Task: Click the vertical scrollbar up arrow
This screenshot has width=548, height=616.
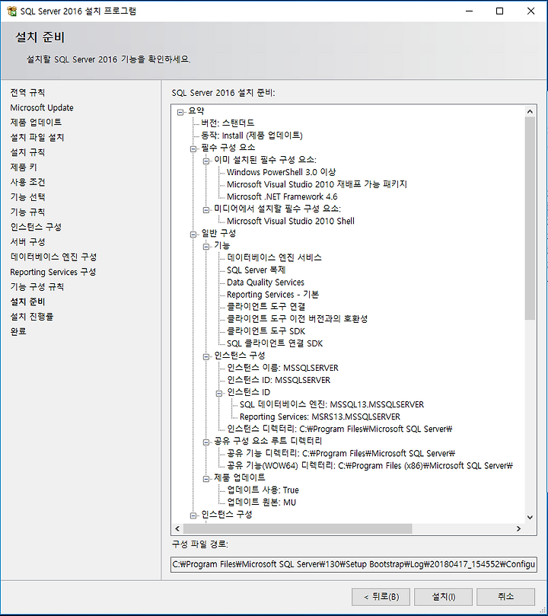Action: [530, 112]
